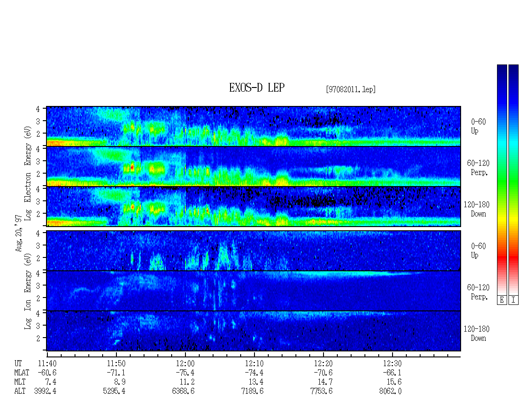Click the MLAT value -75.4
520x403 pixels.
(x=185, y=373)
